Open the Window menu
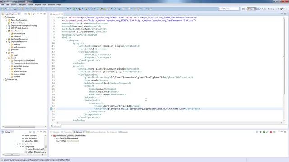 [51, 5]
